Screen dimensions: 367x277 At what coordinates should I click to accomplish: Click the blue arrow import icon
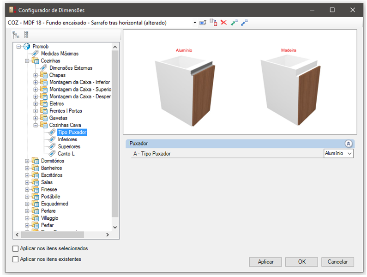(244, 23)
